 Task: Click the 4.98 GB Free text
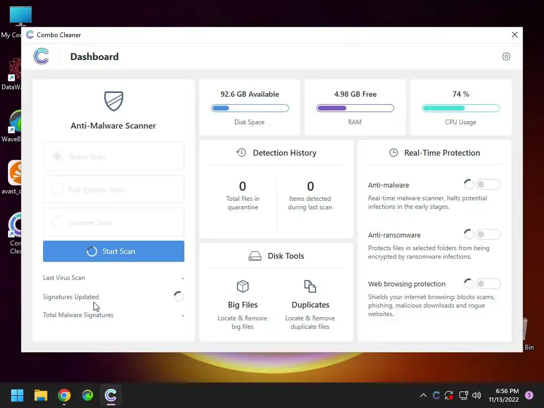(x=355, y=94)
